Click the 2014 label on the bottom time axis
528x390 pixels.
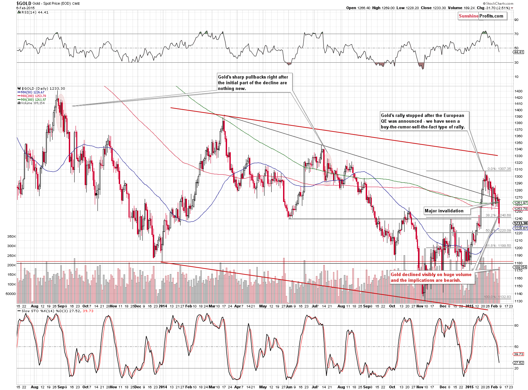point(163,387)
